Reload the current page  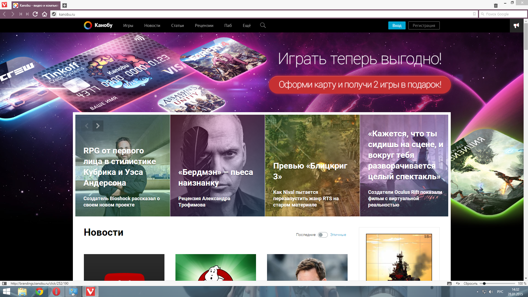click(35, 14)
